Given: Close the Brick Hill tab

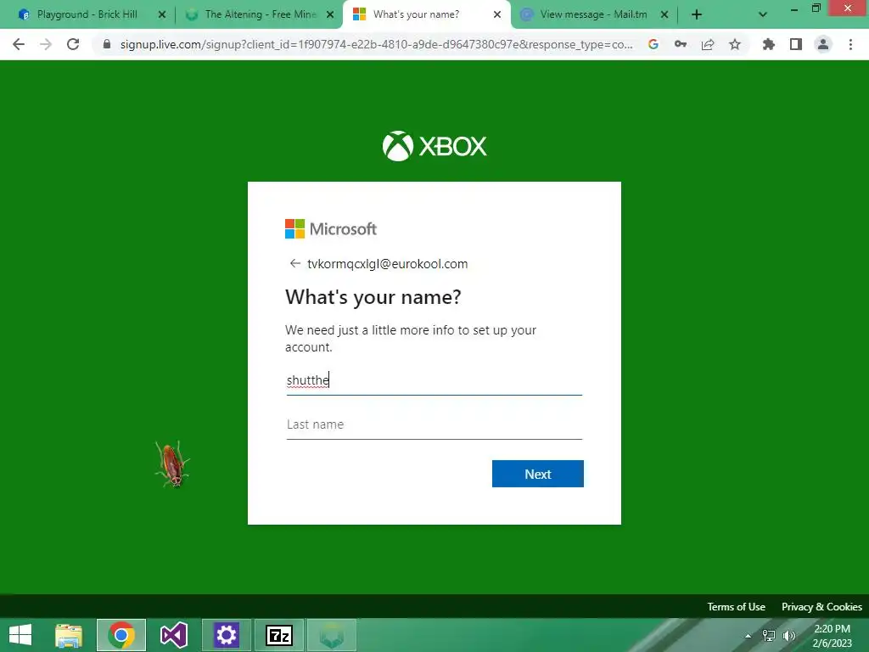Looking at the screenshot, I should [162, 14].
